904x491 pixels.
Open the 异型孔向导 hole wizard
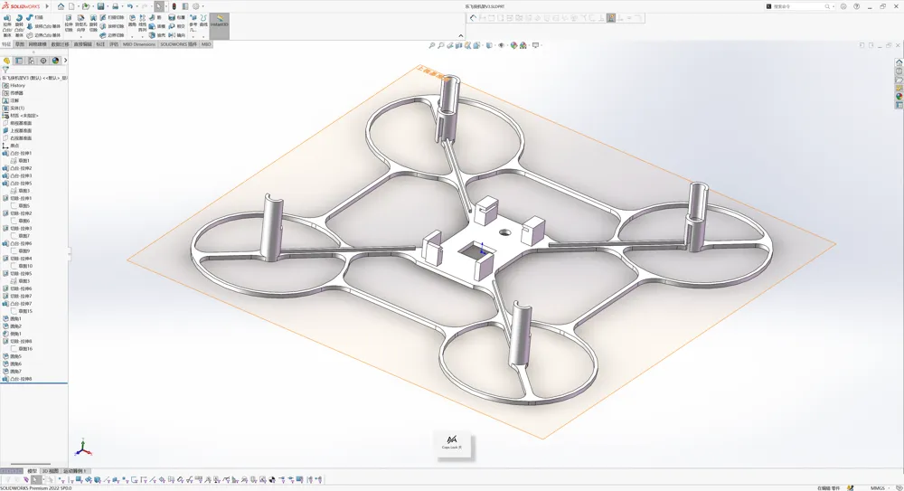(80, 24)
